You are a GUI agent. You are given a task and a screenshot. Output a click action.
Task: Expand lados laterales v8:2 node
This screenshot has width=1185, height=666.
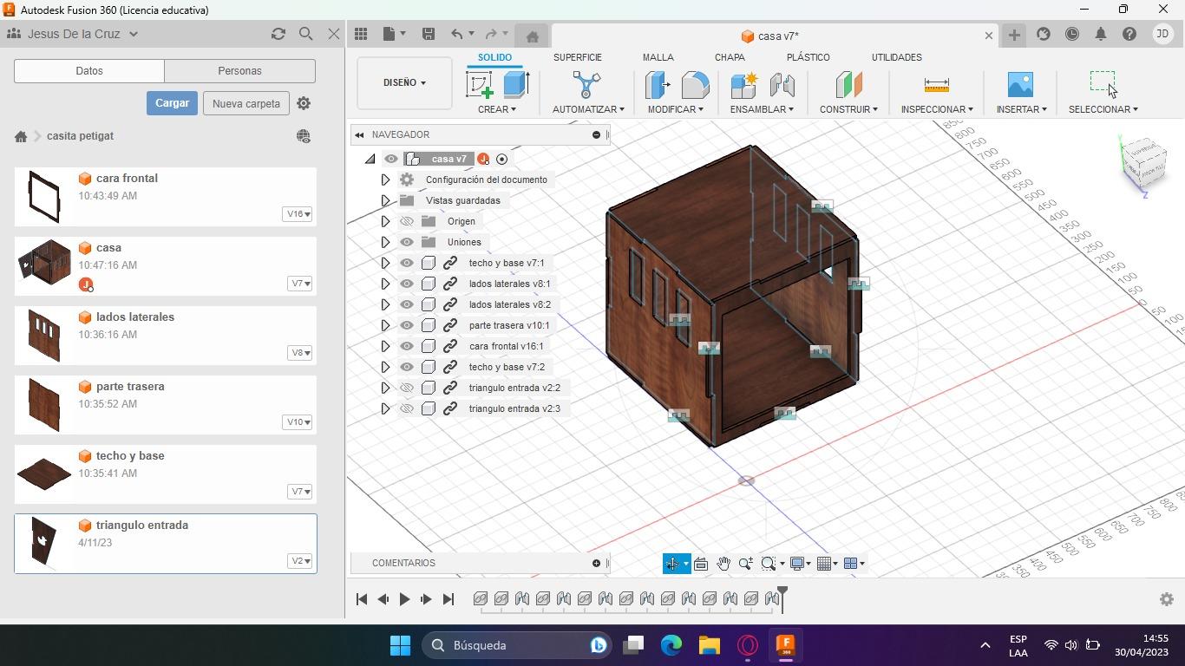(x=385, y=304)
